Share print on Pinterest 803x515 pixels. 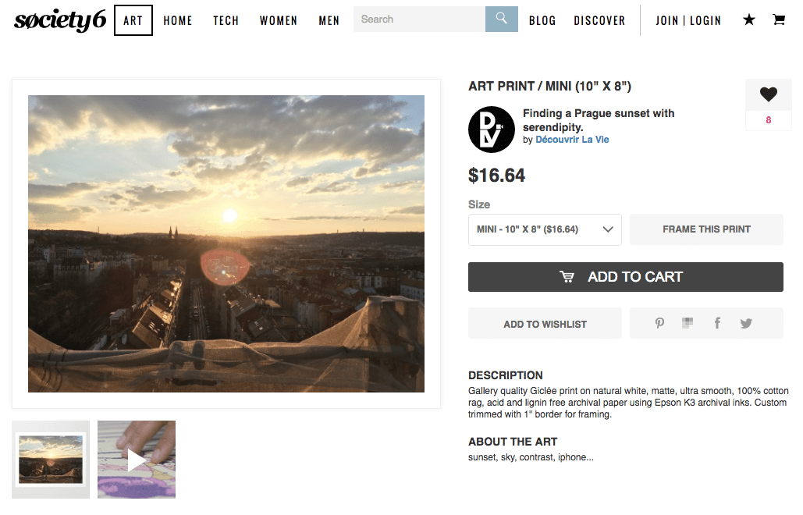click(659, 323)
